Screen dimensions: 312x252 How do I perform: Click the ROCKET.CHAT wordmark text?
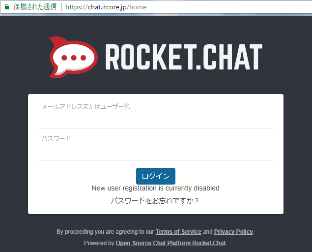184,57
